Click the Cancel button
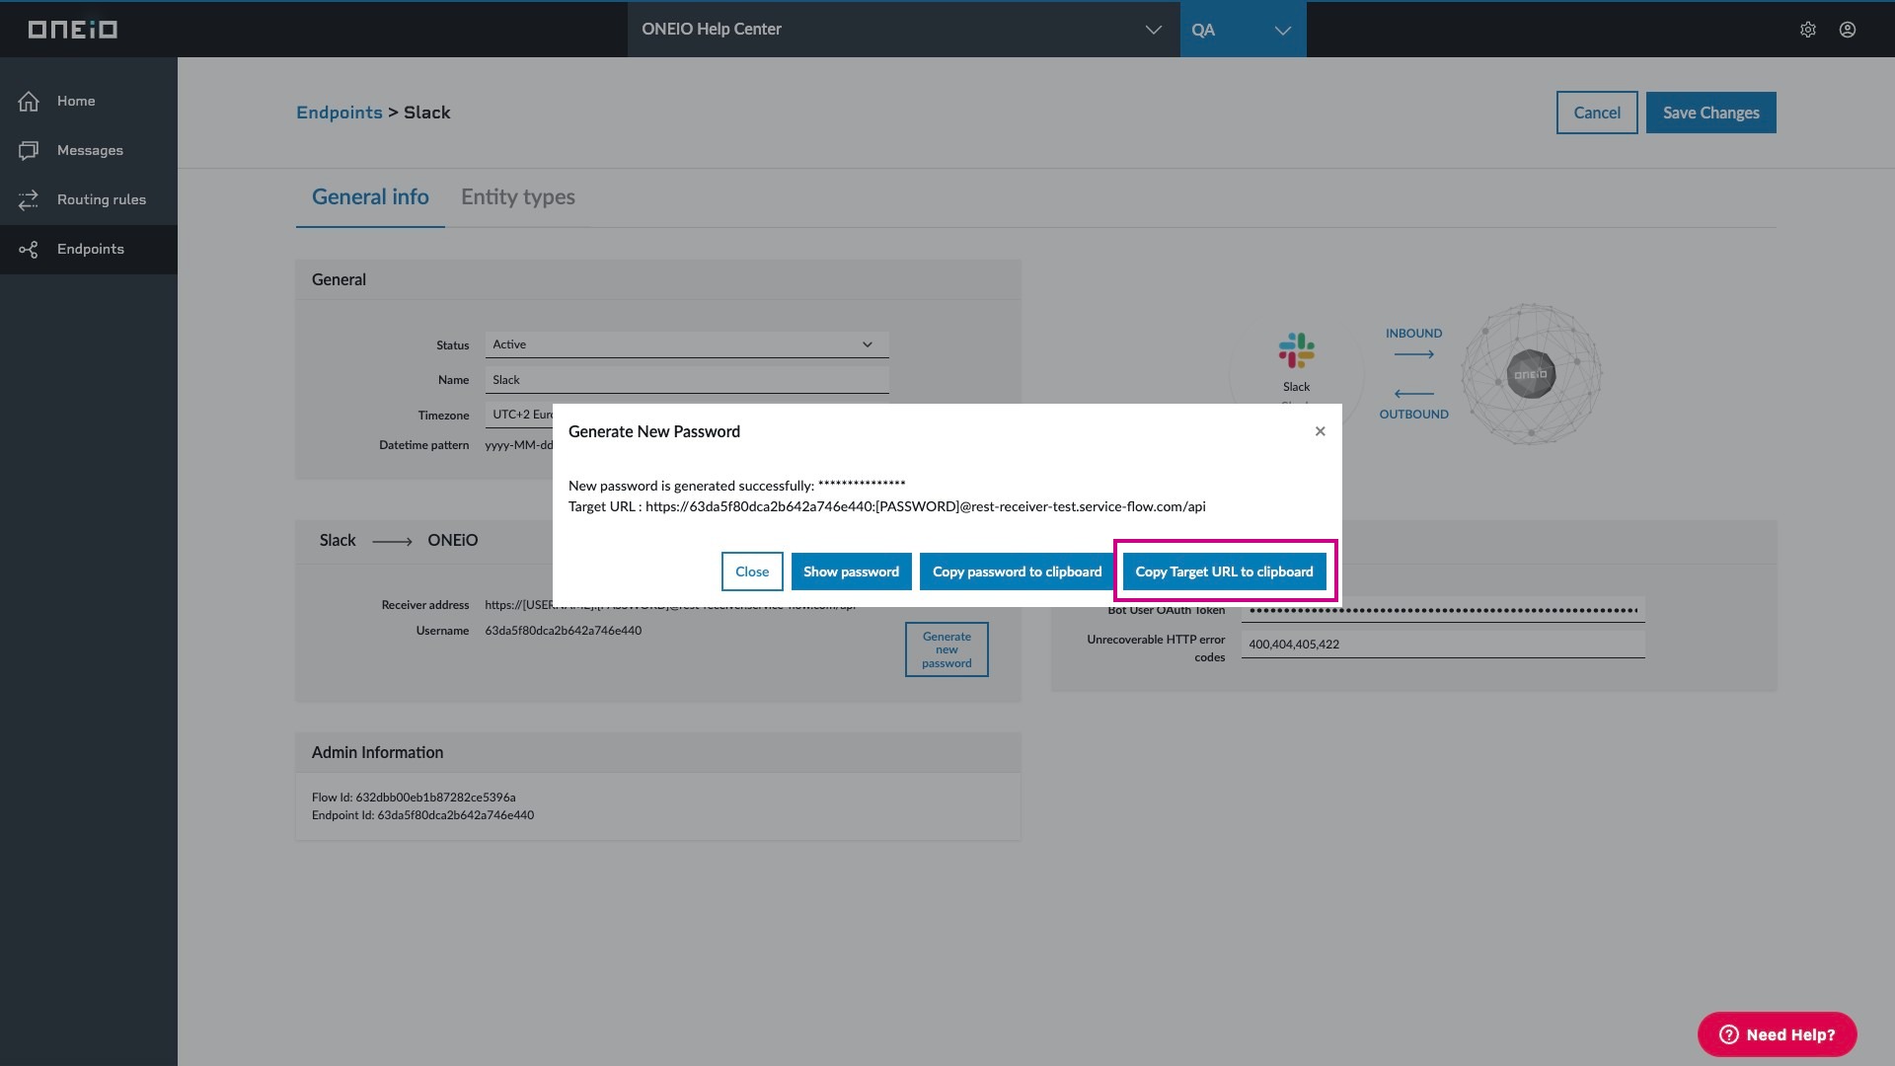This screenshot has height=1066, width=1895. click(x=1596, y=113)
